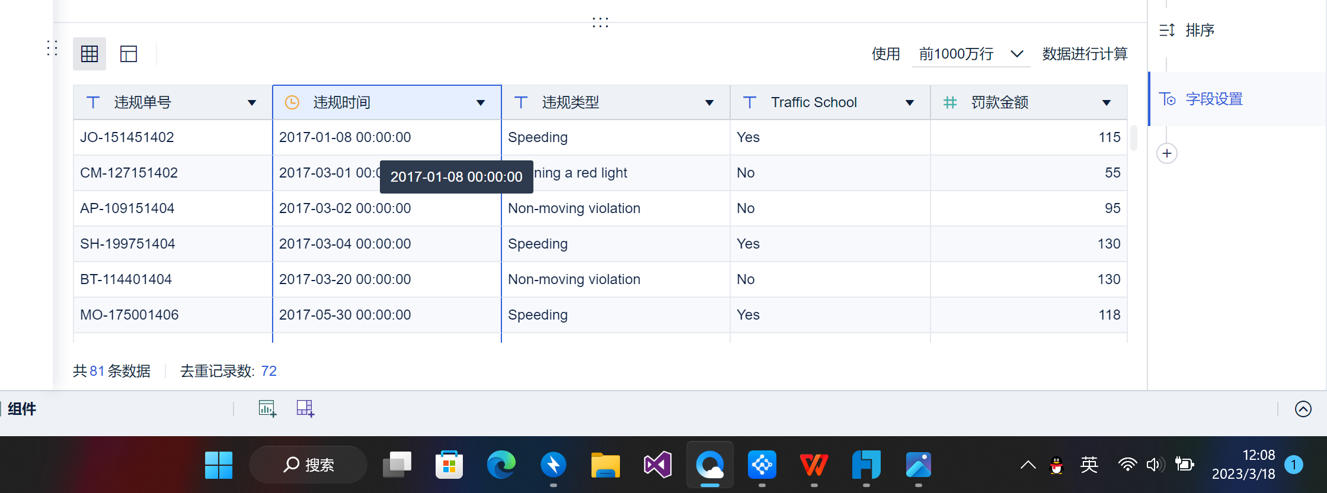This screenshot has height=493, width=1327.
Task: Click cell JO-151451402
Action: (x=172, y=137)
